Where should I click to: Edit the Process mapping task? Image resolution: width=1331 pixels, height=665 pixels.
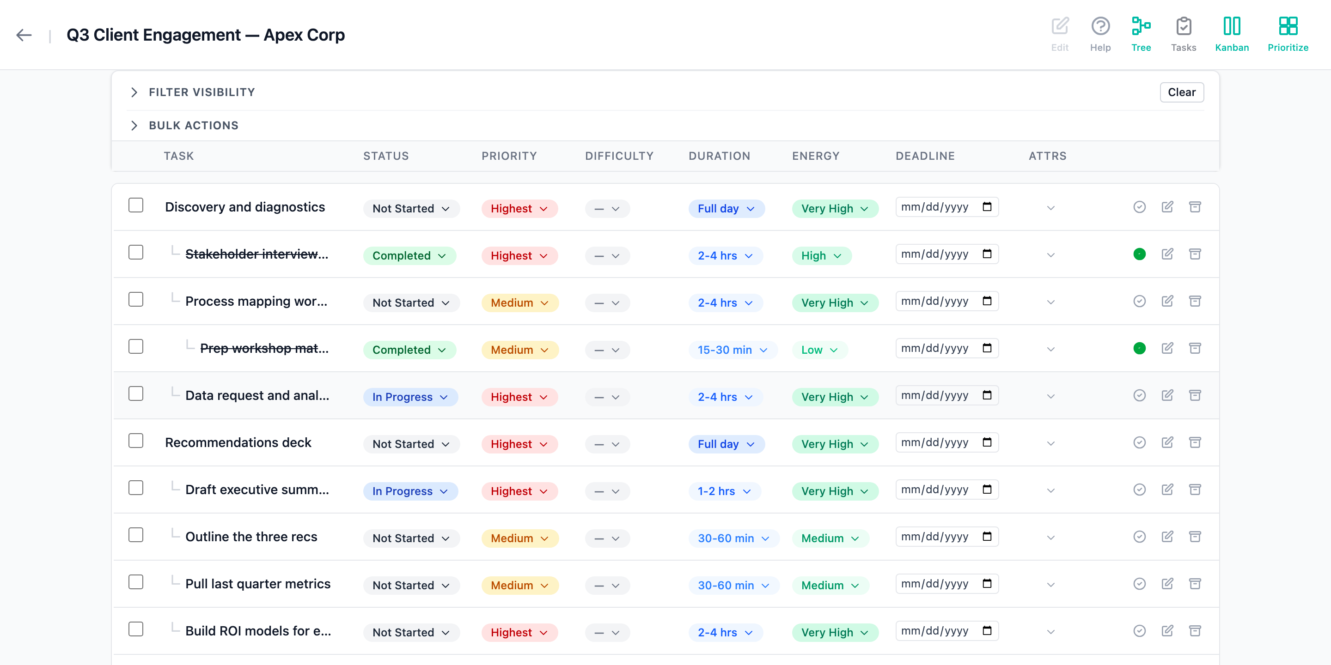(1167, 301)
